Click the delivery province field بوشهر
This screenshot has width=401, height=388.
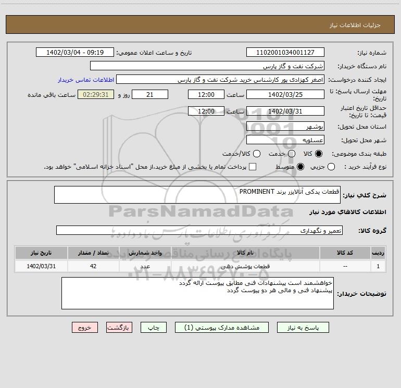[x=285, y=126]
